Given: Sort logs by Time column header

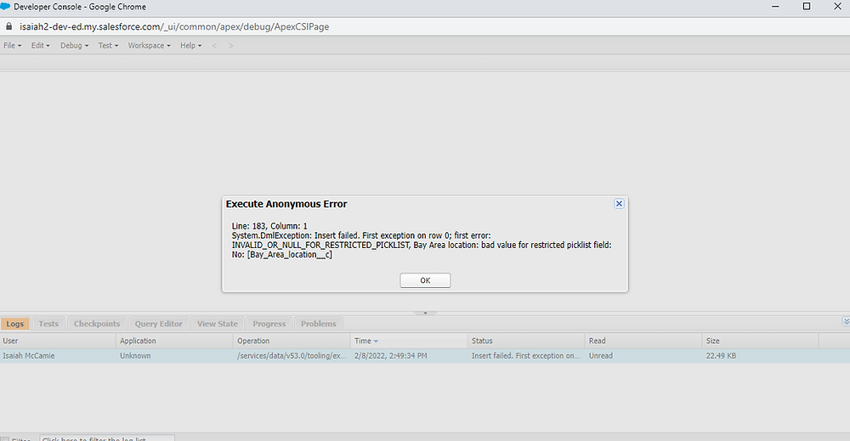Looking at the screenshot, I should coord(409,341).
